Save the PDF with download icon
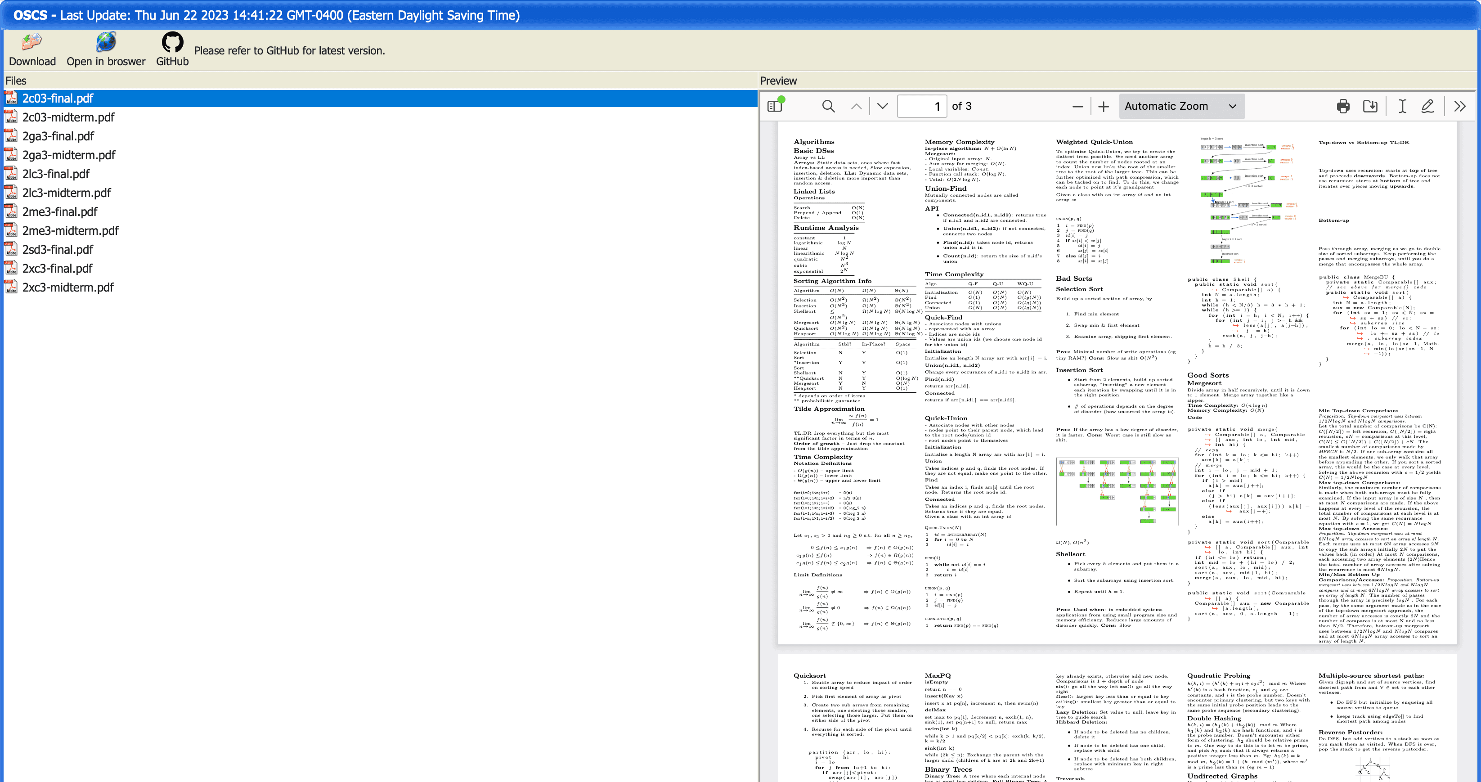The height and width of the screenshot is (782, 1481). click(x=1371, y=106)
